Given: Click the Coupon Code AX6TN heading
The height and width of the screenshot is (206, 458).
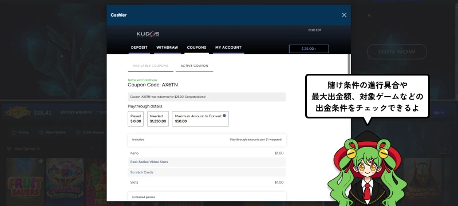Looking at the screenshot, I should 153,85.
